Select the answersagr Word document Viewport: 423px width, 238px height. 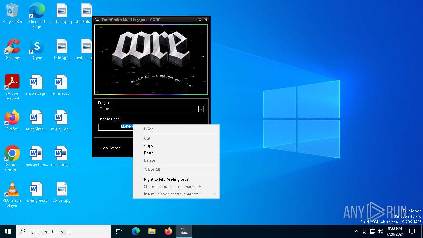coord(37,85)
